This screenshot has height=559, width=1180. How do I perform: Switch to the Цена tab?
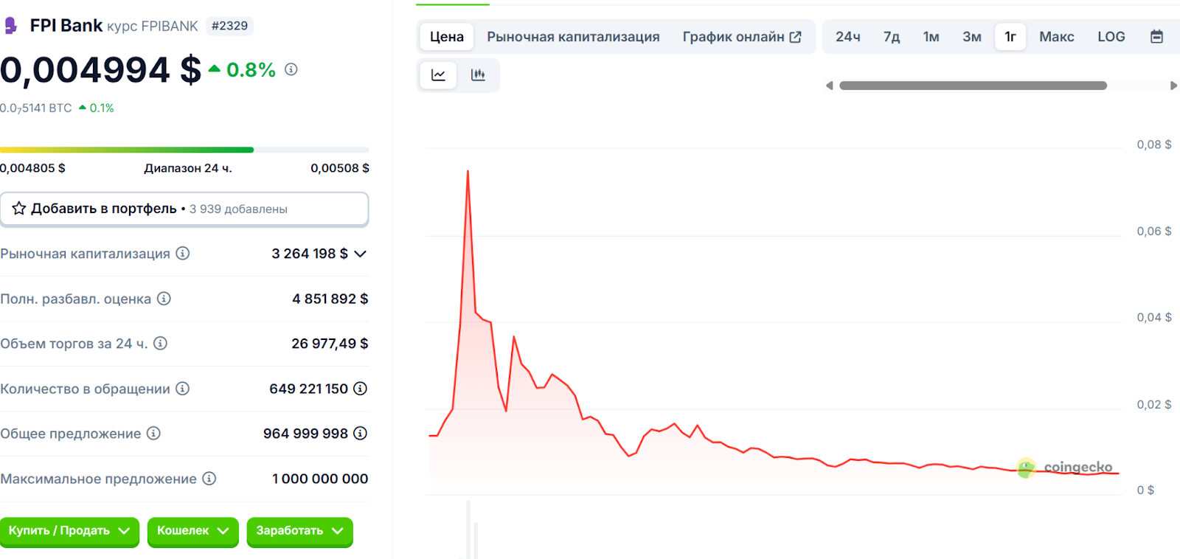[x=447, y=37]
